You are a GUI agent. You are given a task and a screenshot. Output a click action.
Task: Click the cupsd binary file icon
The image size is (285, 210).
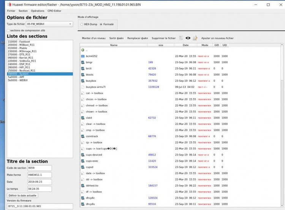(x=82, y=167)
